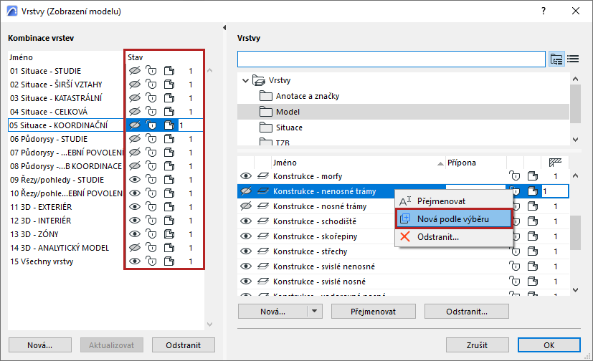Show the Konstrukce - nosné trámy layer
Screen dimensions: 593x361
(246, 206)
